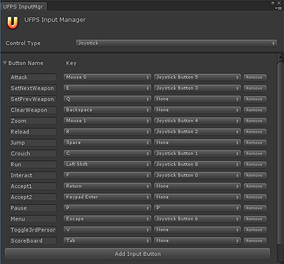Remove the Reload input button

255,132
